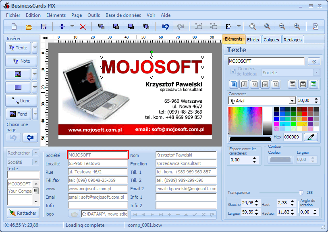The width and height of the screenshot is (328, 232).
Task: Click the grey previous page arrow
Action: pos(13,138)
